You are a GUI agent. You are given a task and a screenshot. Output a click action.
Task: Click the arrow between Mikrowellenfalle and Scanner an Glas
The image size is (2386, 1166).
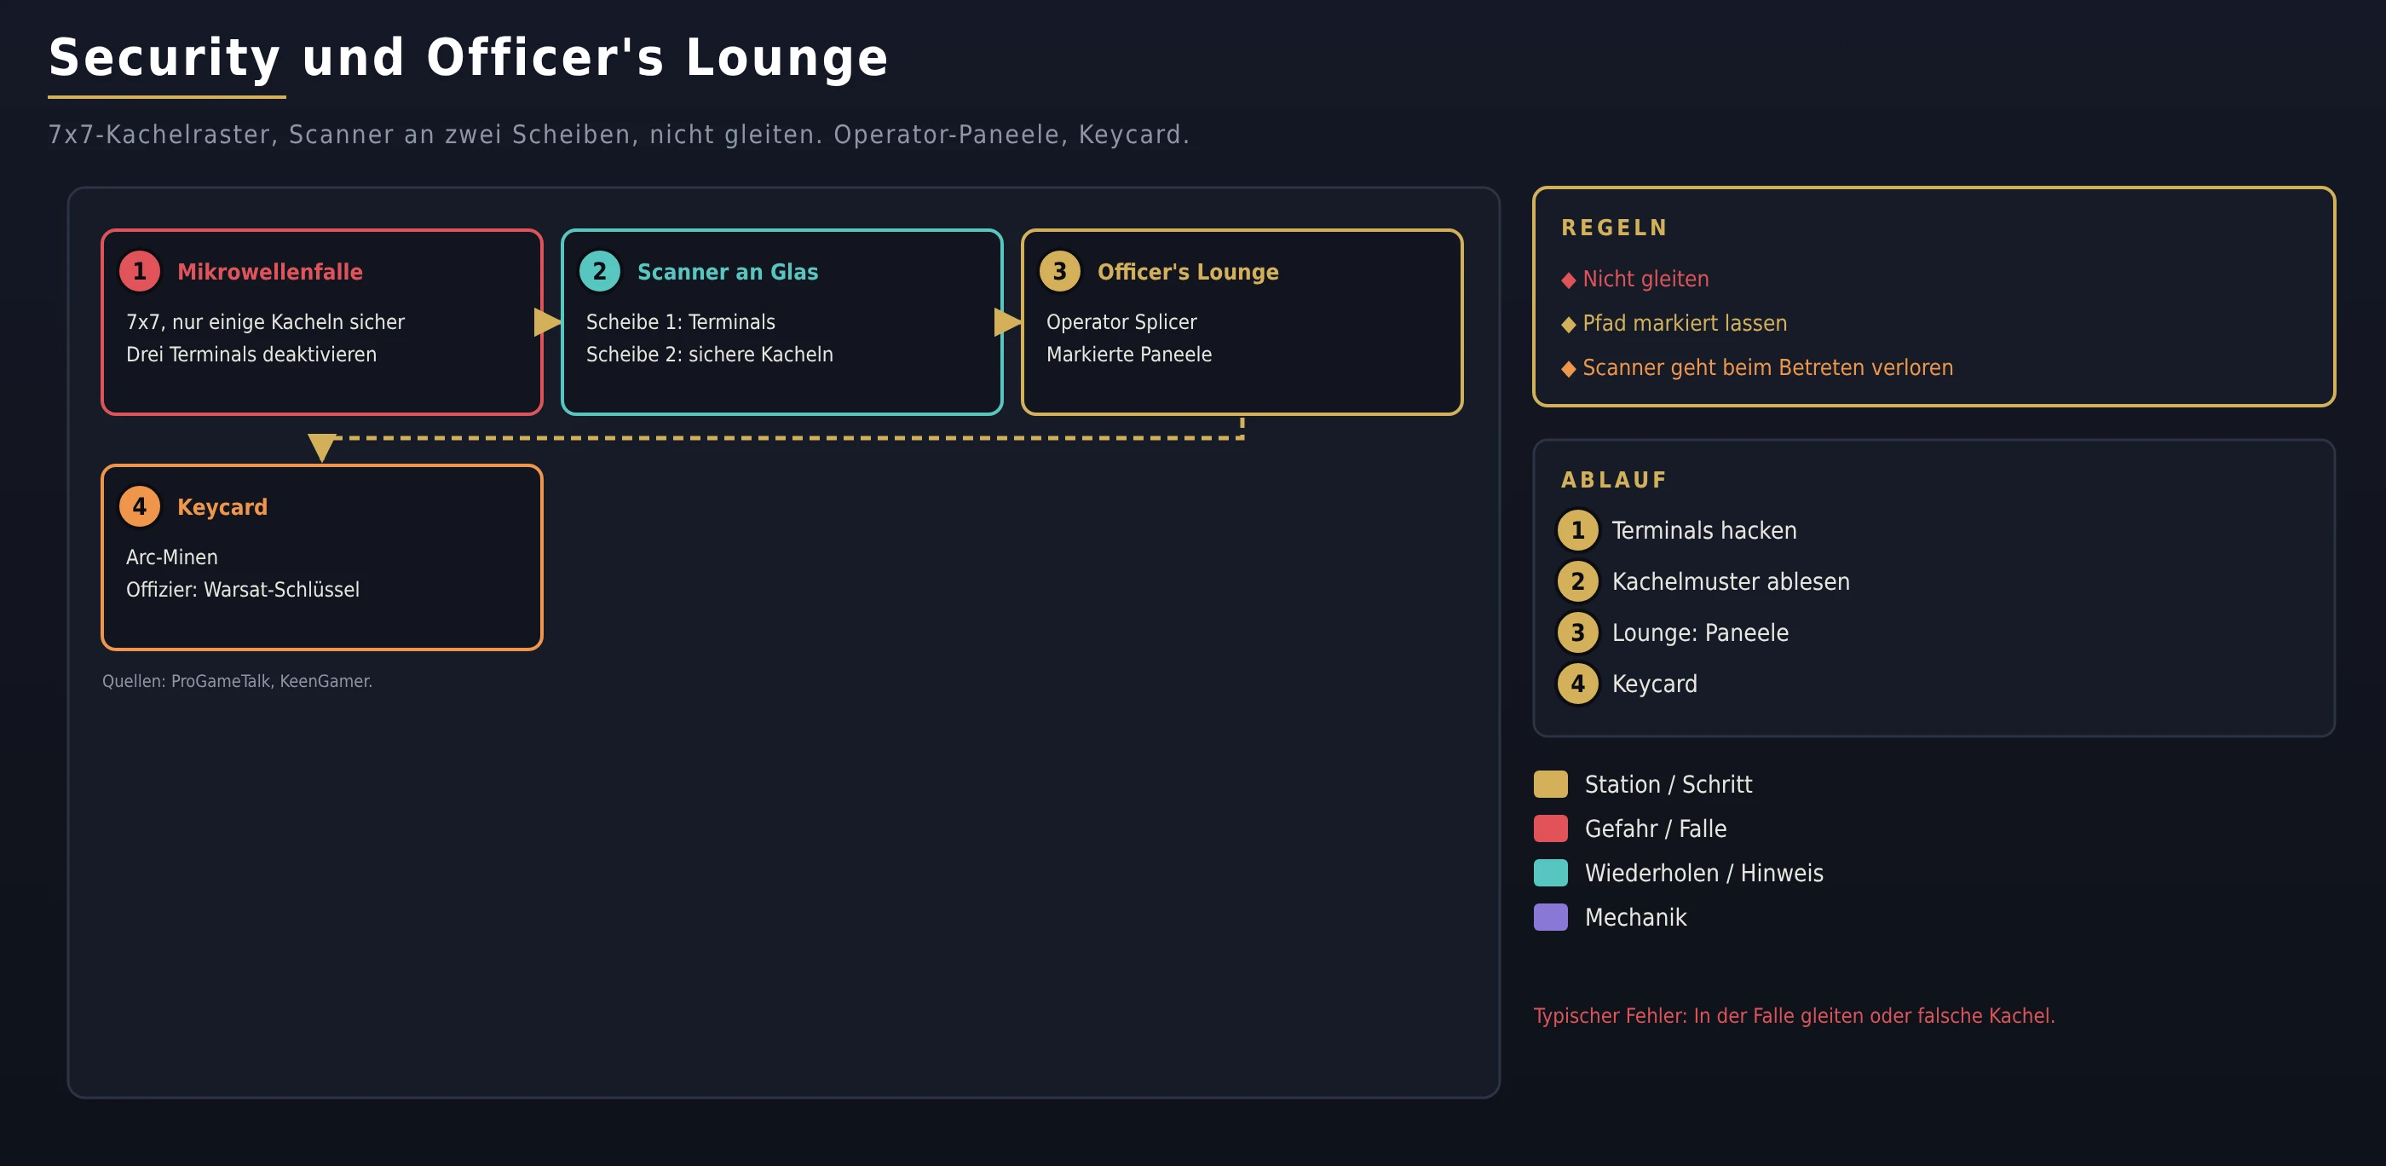[547, 322]
